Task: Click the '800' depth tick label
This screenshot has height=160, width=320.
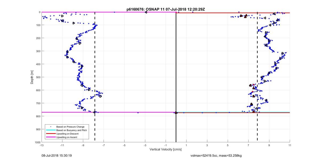Action: click(x=38, y=116)
